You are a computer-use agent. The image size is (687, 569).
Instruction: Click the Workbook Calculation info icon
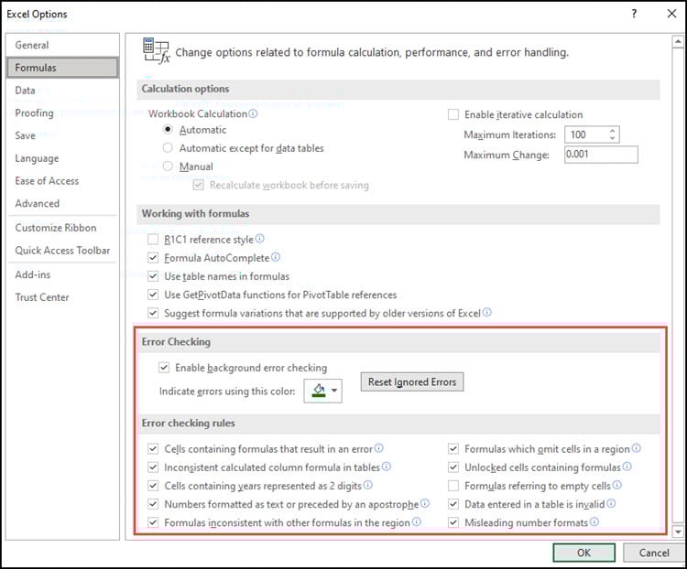(253, 113)
